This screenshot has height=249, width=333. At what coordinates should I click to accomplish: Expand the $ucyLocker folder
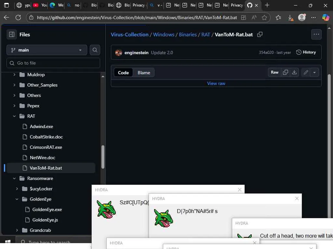coord(17,189)
